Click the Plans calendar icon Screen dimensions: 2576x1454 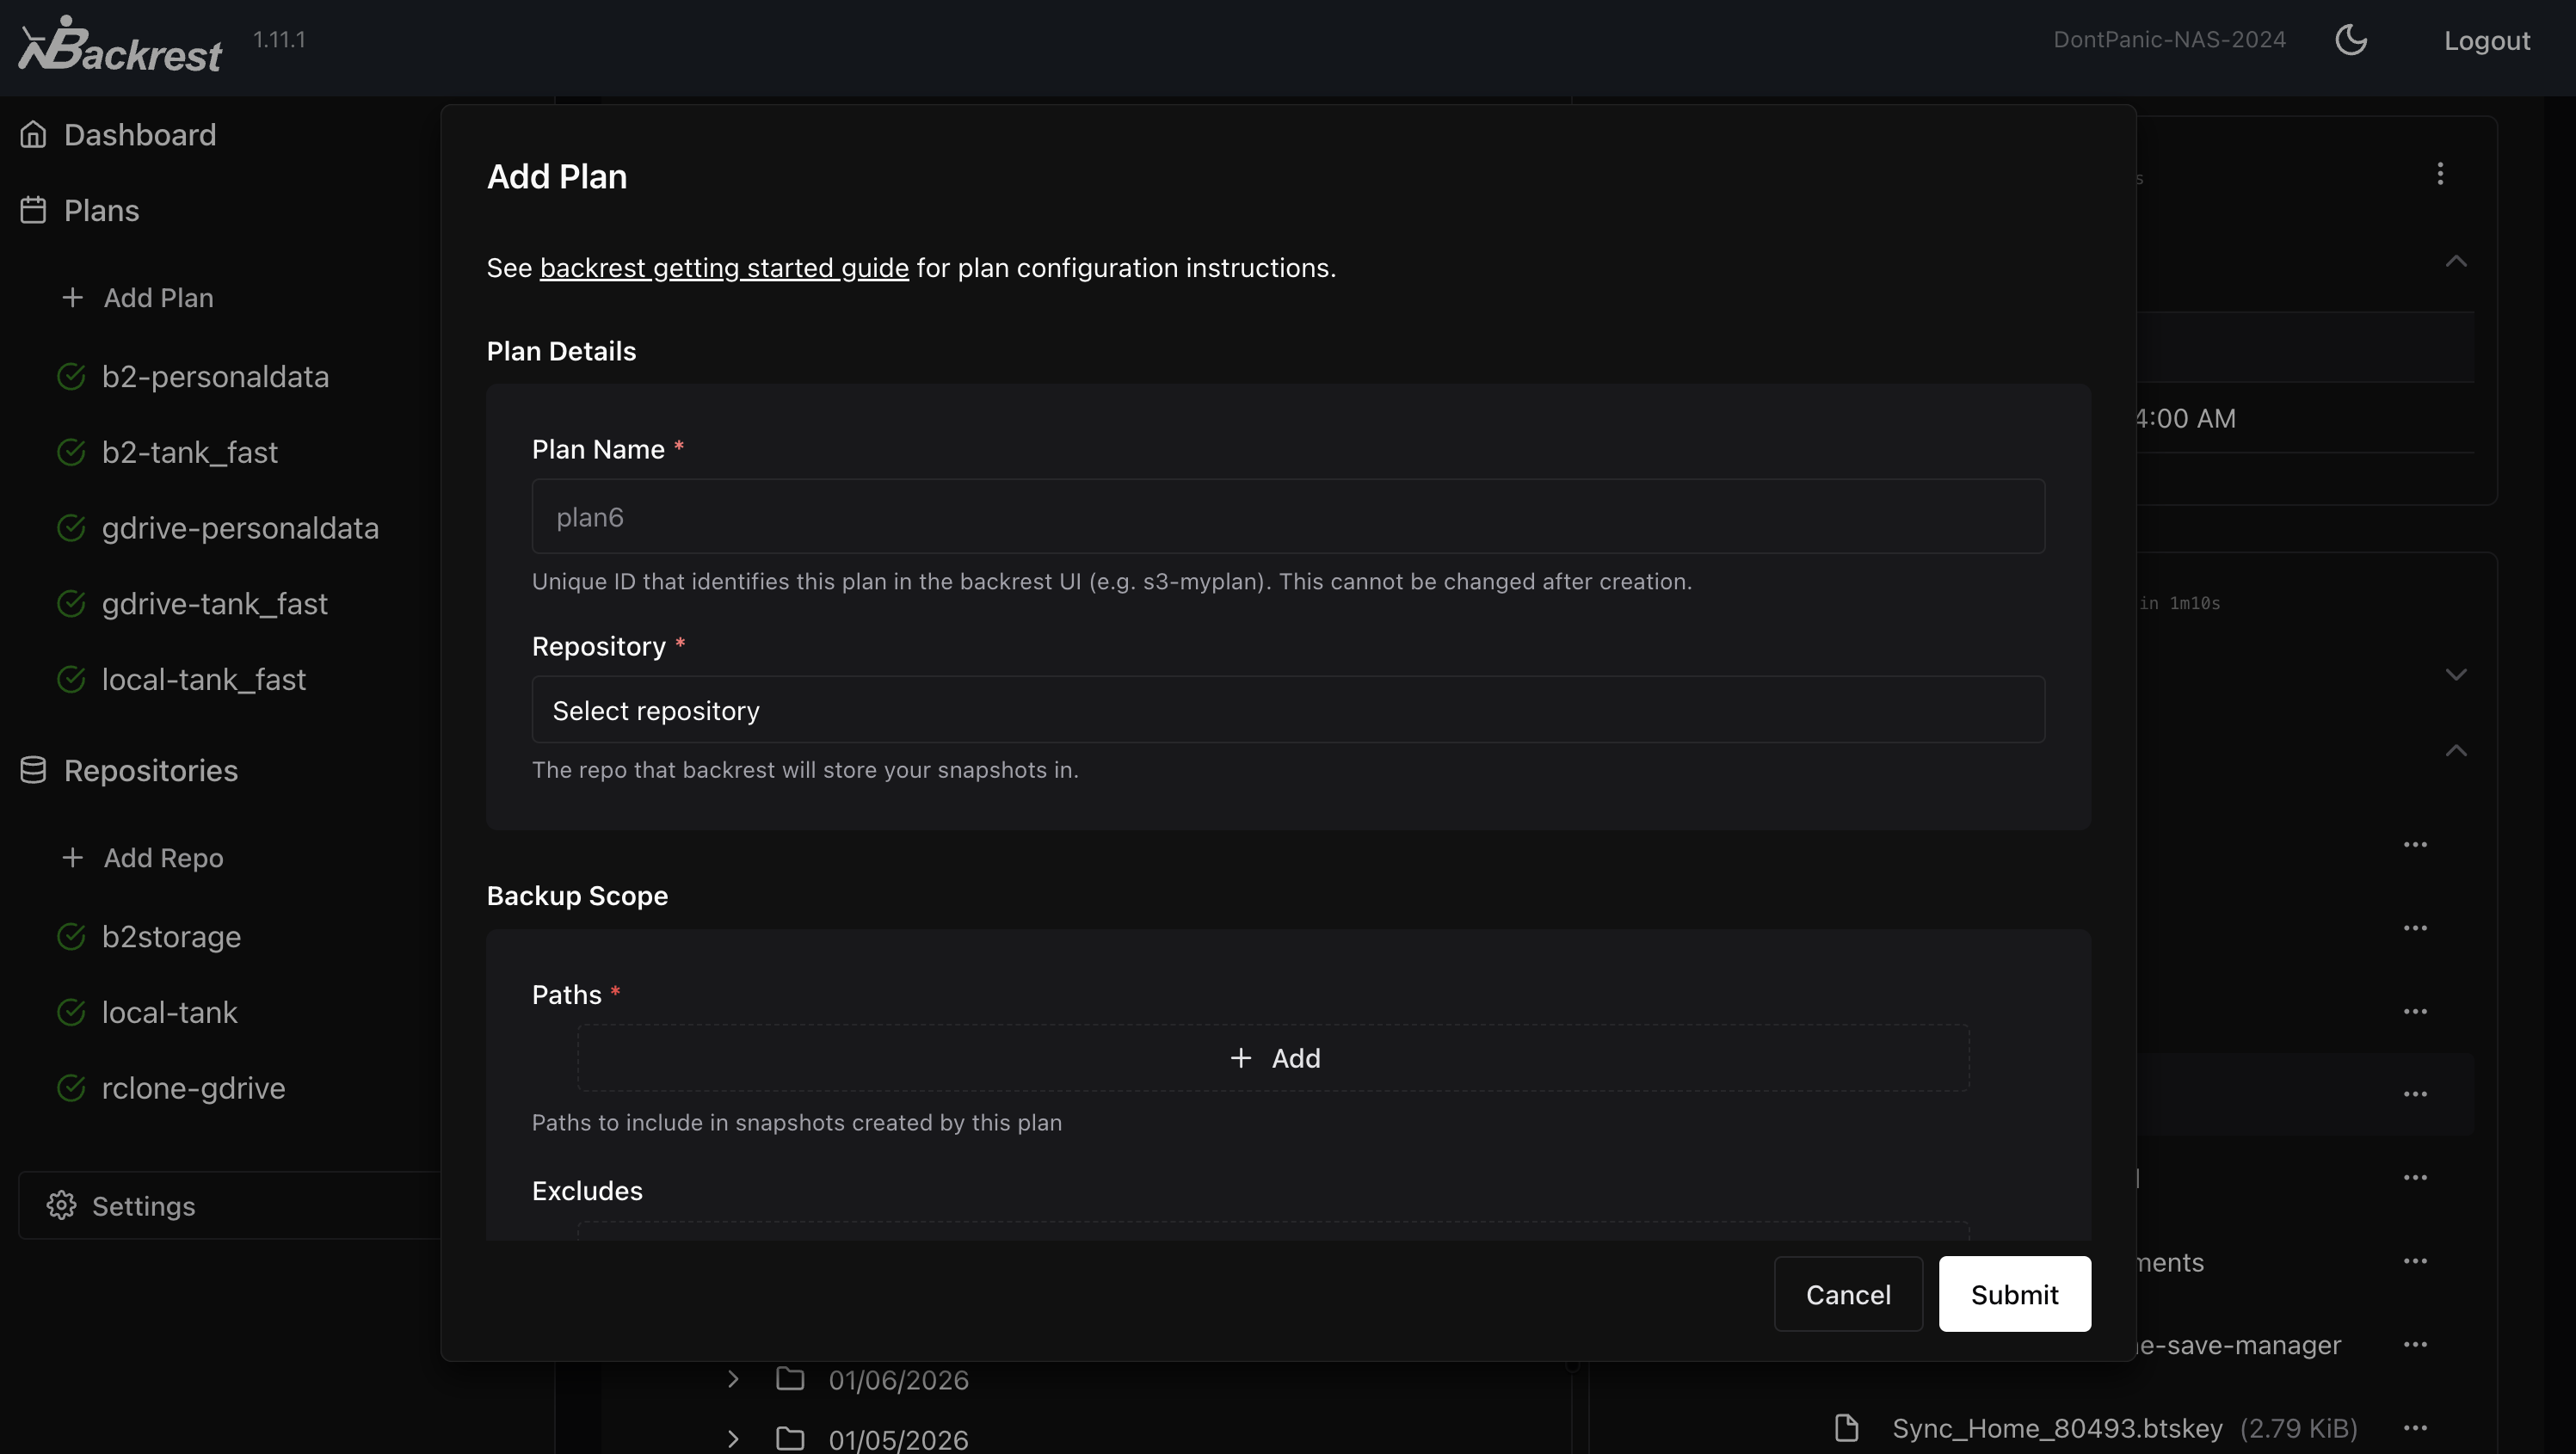tap(33, 210)
